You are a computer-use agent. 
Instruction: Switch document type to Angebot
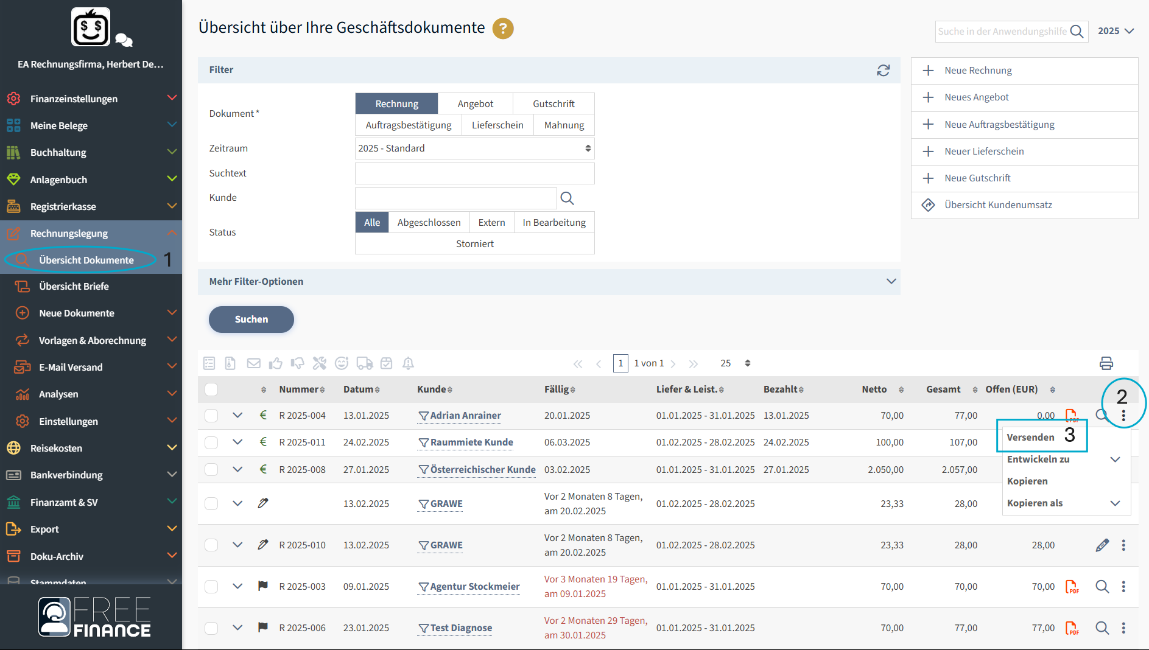point(475,104)
